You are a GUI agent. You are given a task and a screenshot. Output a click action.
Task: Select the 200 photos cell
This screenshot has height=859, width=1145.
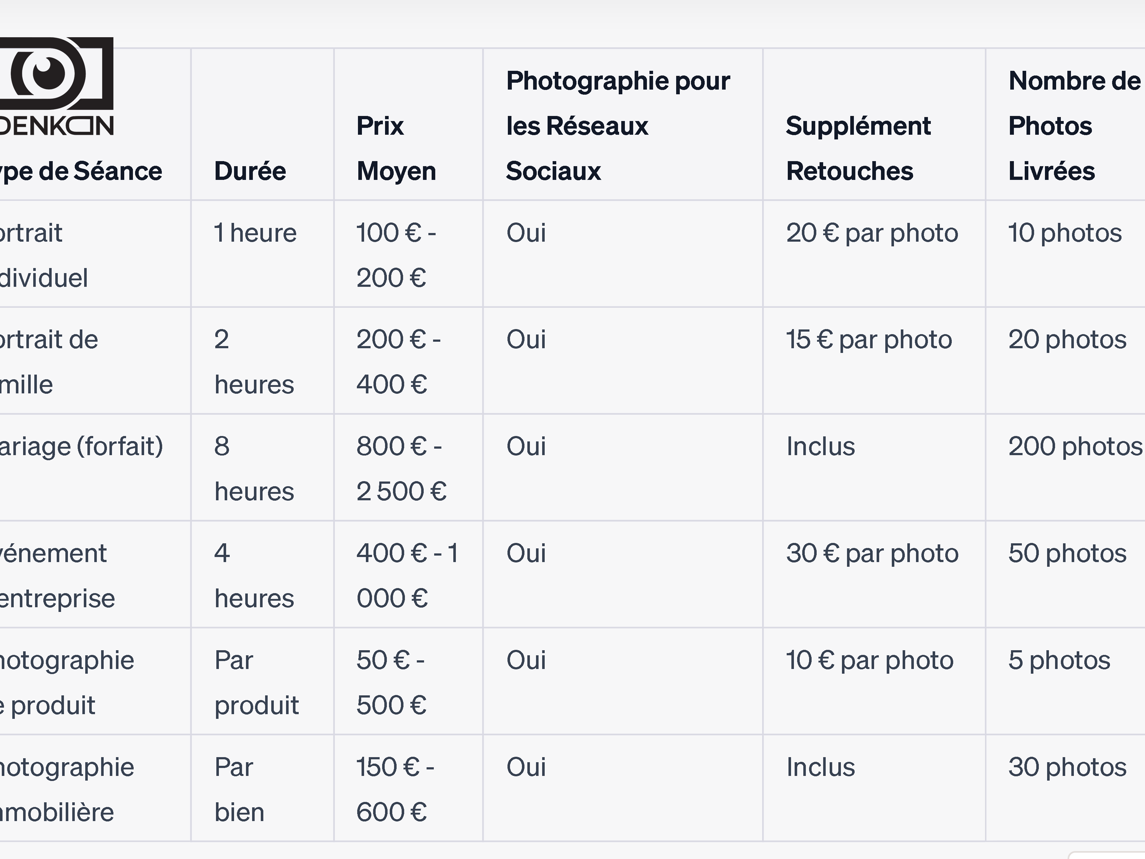1075,446
